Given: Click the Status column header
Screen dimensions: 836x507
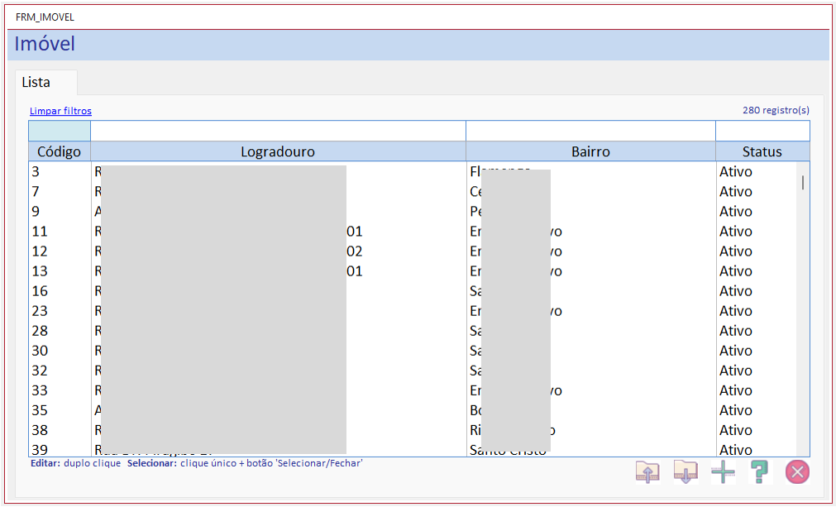Looking at the screenshot, I should tap(762, 151).
